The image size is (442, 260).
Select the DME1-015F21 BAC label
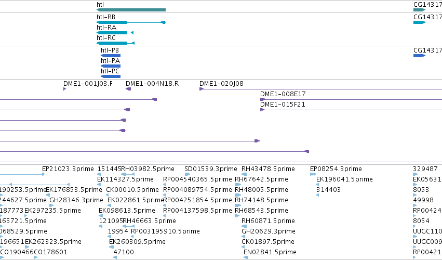click(x=283, y=105)
